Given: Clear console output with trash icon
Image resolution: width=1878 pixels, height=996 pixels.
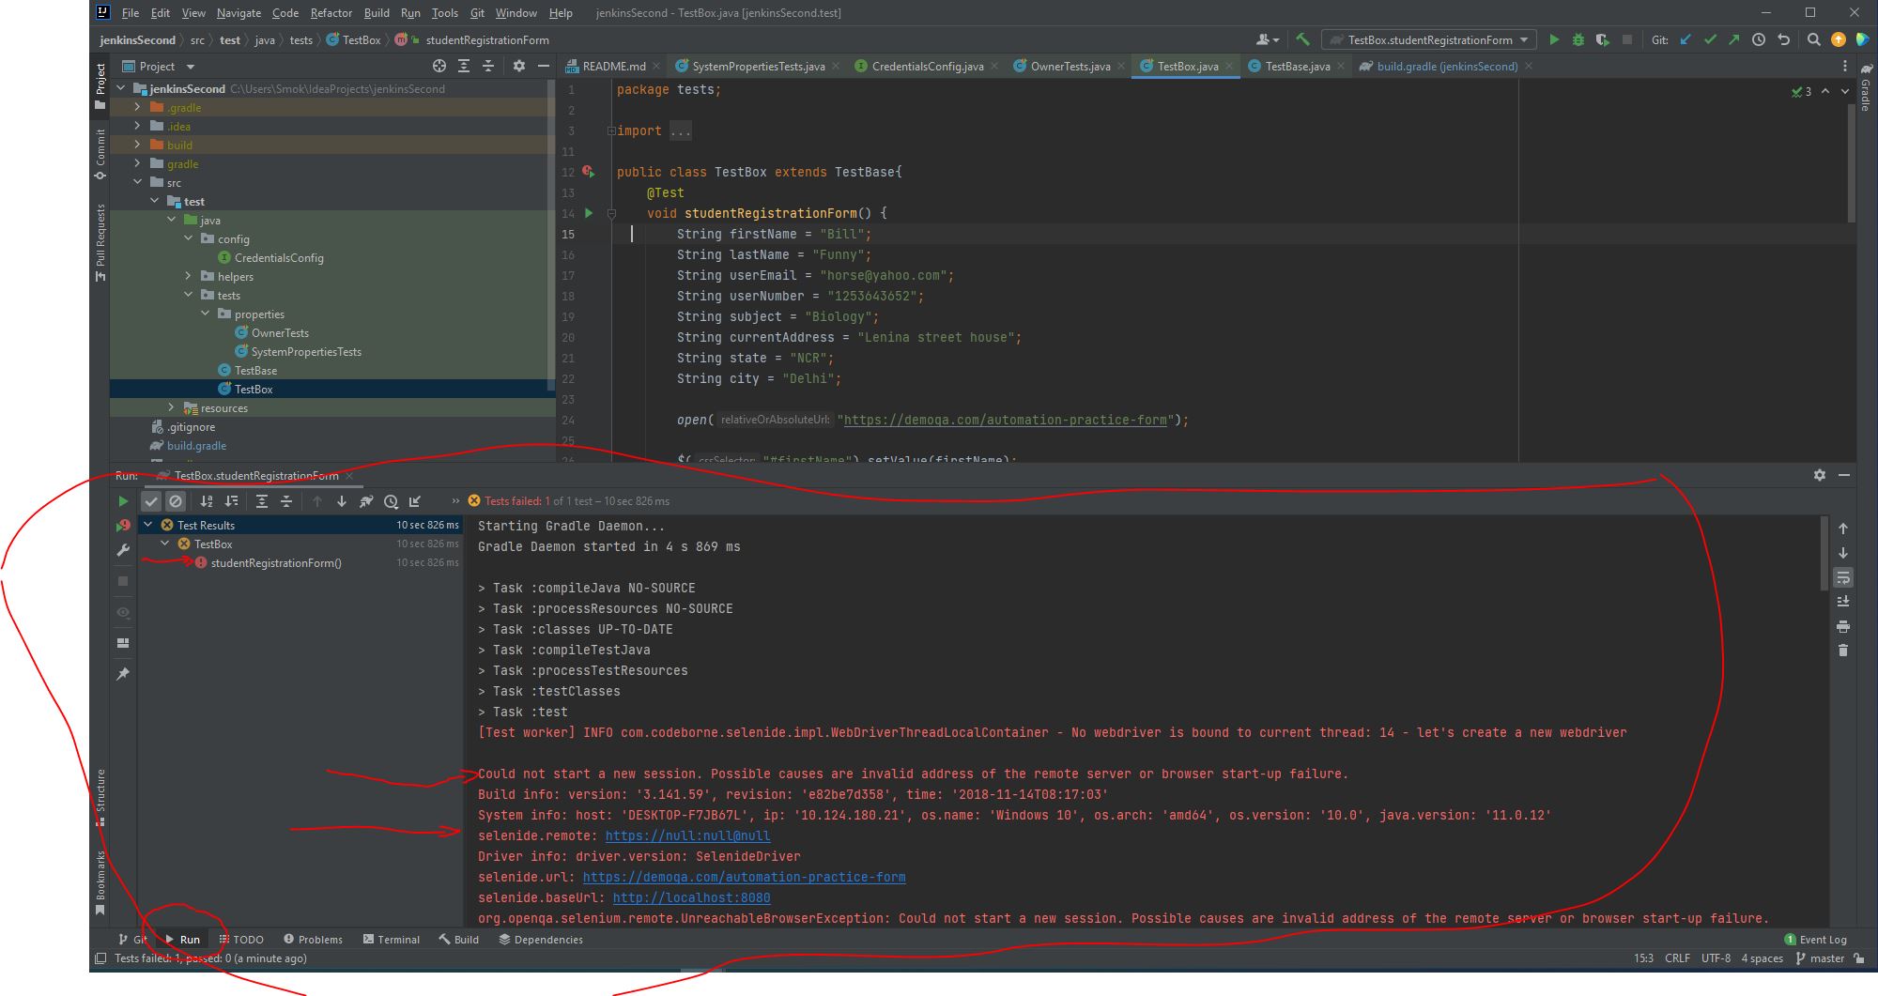Looking at the screenshot, I should click(x=1843, y=650).
